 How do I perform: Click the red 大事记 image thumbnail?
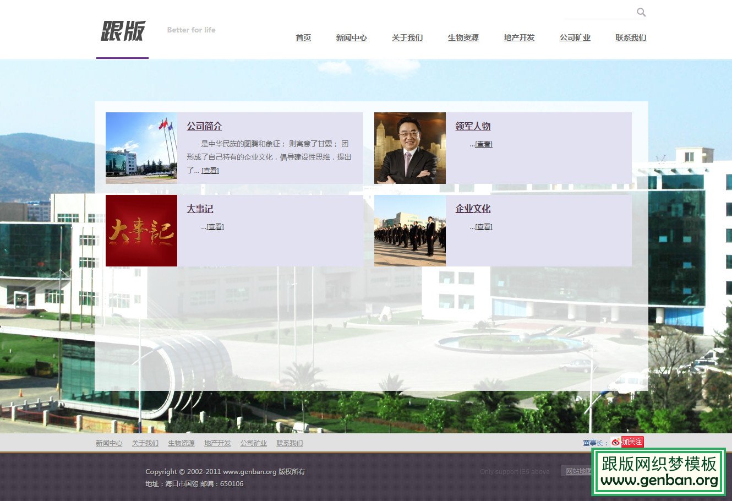click(141, 230)
